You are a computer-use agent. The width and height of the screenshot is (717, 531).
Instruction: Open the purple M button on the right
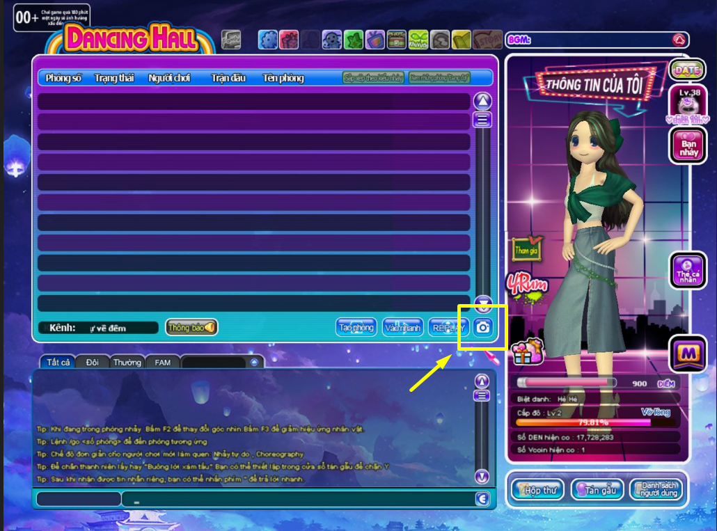(688, 354)
